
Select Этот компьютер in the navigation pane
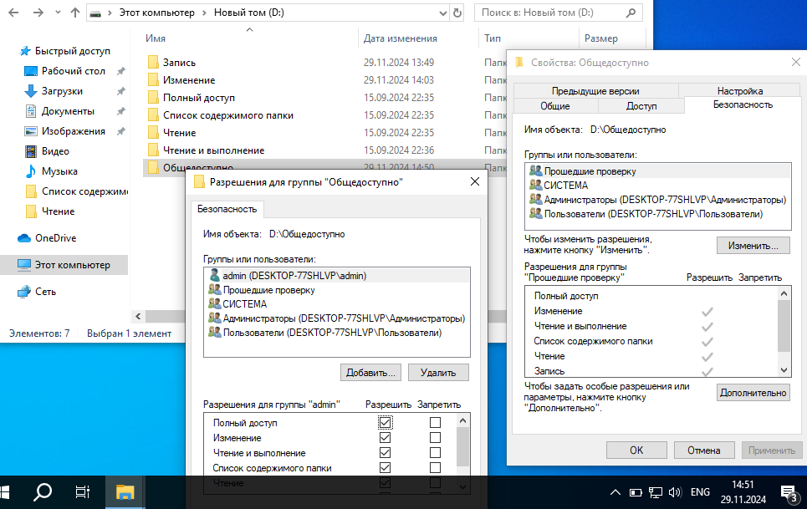click(64, 265)
